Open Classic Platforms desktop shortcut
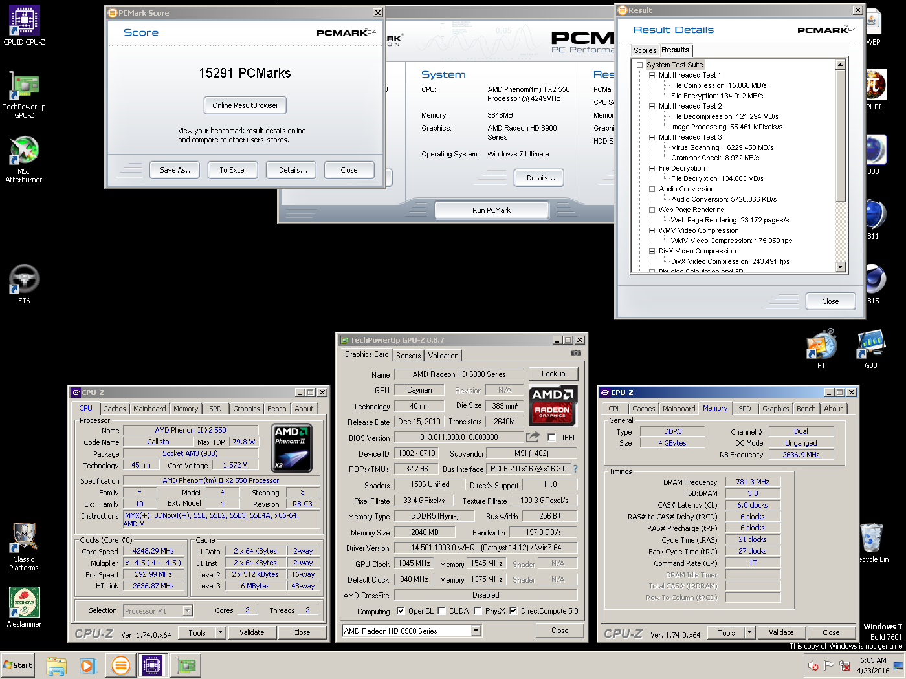Screen dimensions: 906x679 tap(24, 547)
